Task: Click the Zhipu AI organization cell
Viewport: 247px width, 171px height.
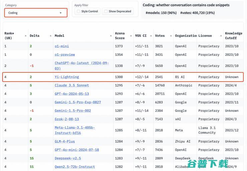Action: click(x=183, y=141)
